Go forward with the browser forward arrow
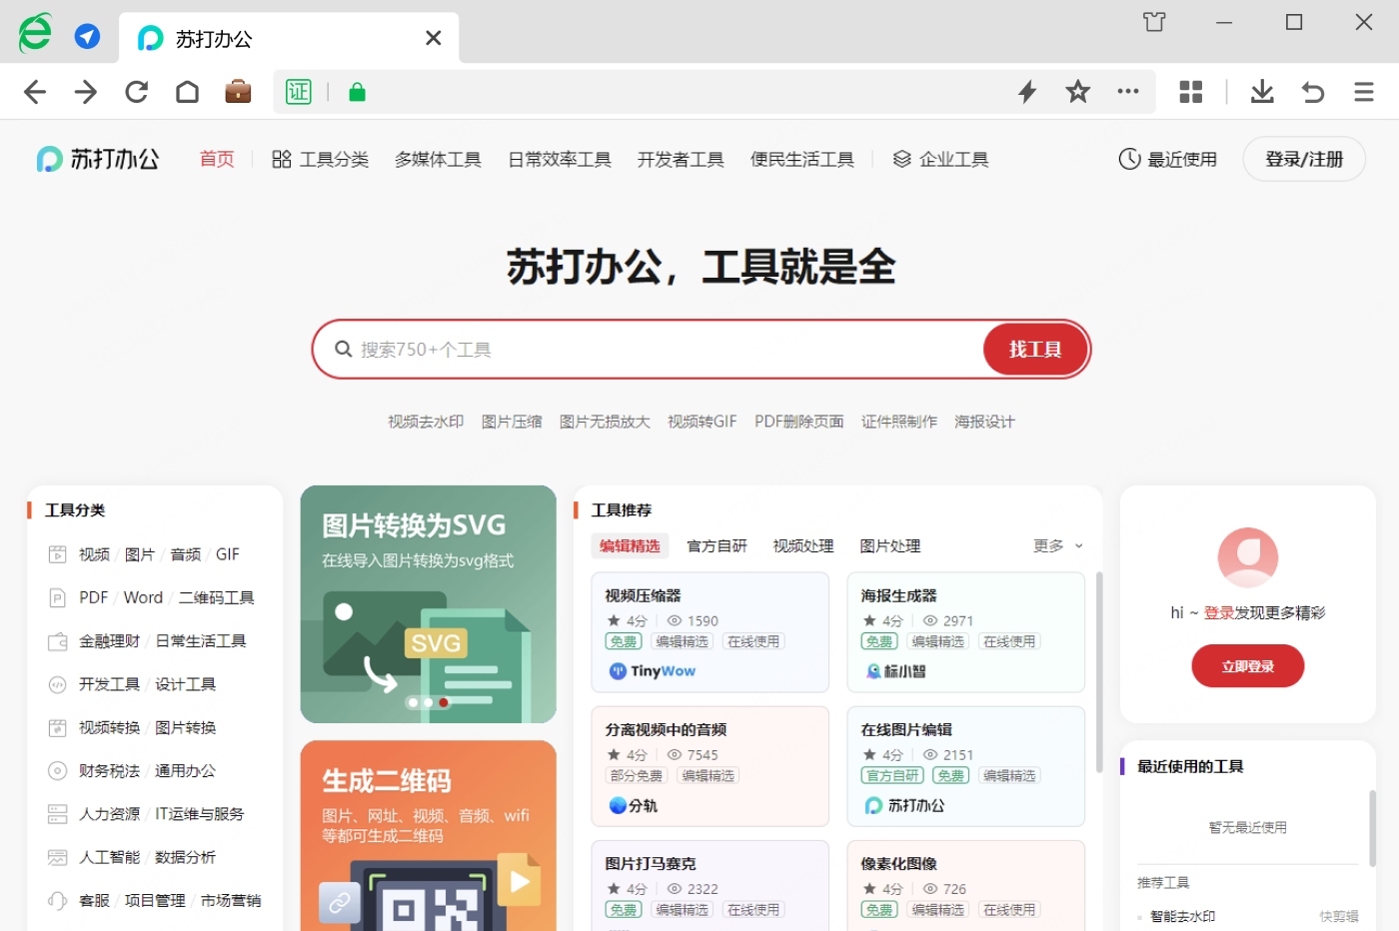The width and height of the screenshot is (1399, 931). pyautogui.click(x=86, y=92)
